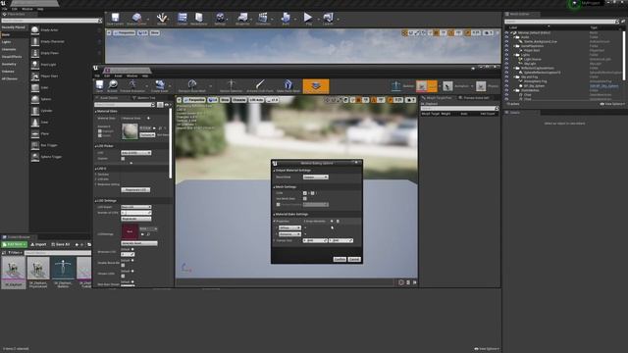Open Help menu of the main editor
Screen dimensions: 628x353
click(x=40, y=9)
